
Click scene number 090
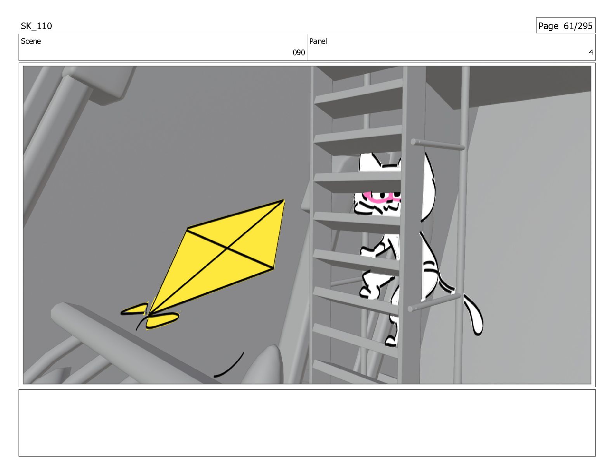click(299, 52)
